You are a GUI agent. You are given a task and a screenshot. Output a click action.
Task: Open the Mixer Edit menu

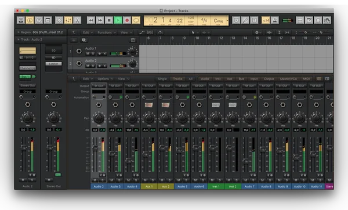click(88, 79)
